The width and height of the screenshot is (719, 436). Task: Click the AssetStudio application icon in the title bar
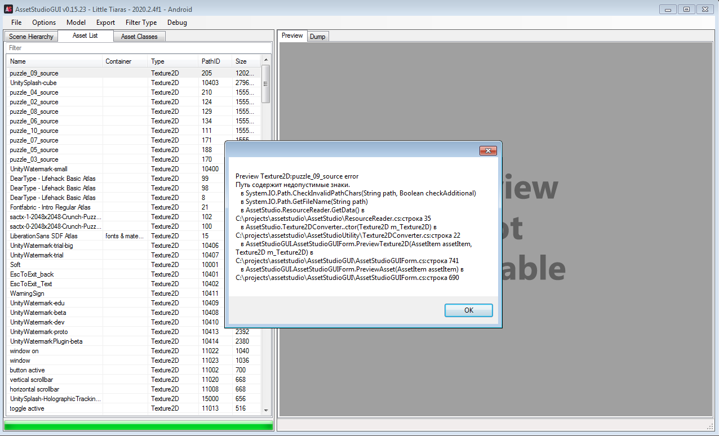click(x=7, y=9)
